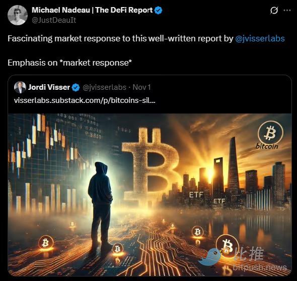Click the @jvisserlabs handle in quoted tweet
The height and width of the screenshot is (281, 297).
(104, 87)
